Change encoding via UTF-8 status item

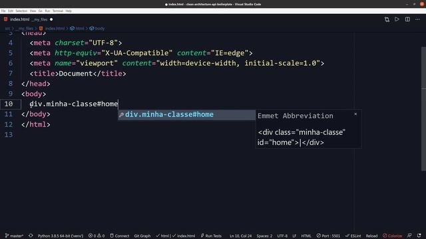point(282,236)
